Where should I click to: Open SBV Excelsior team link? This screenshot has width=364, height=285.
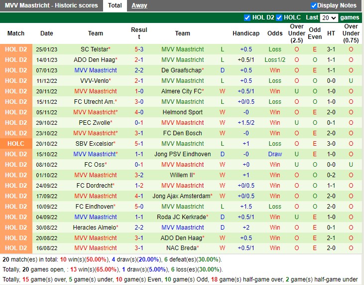(x=96, y=144)
